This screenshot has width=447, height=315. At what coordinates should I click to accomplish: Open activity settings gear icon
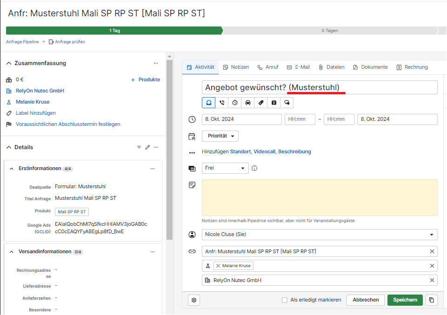click(194, 300)
